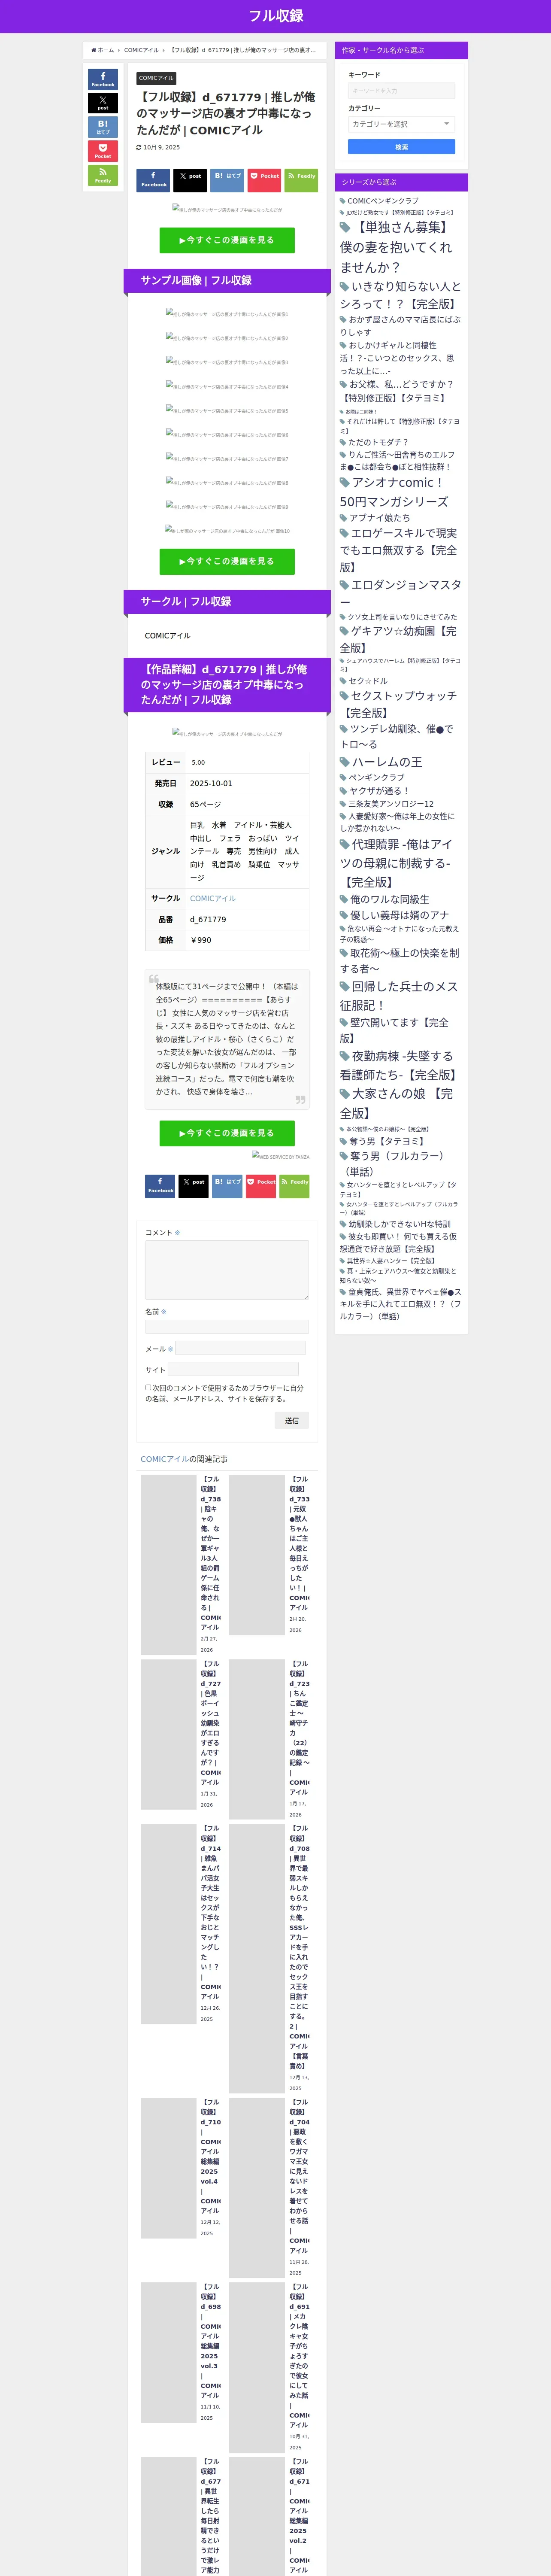Click the first green 今すぐこの漫画を見る button

point(227,240)
